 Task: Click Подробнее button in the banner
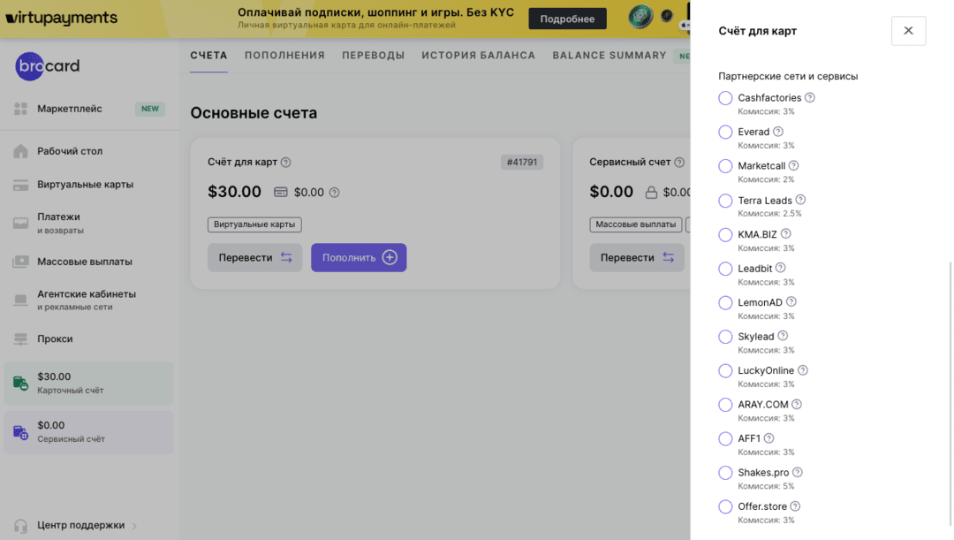[x=567, y=19]
